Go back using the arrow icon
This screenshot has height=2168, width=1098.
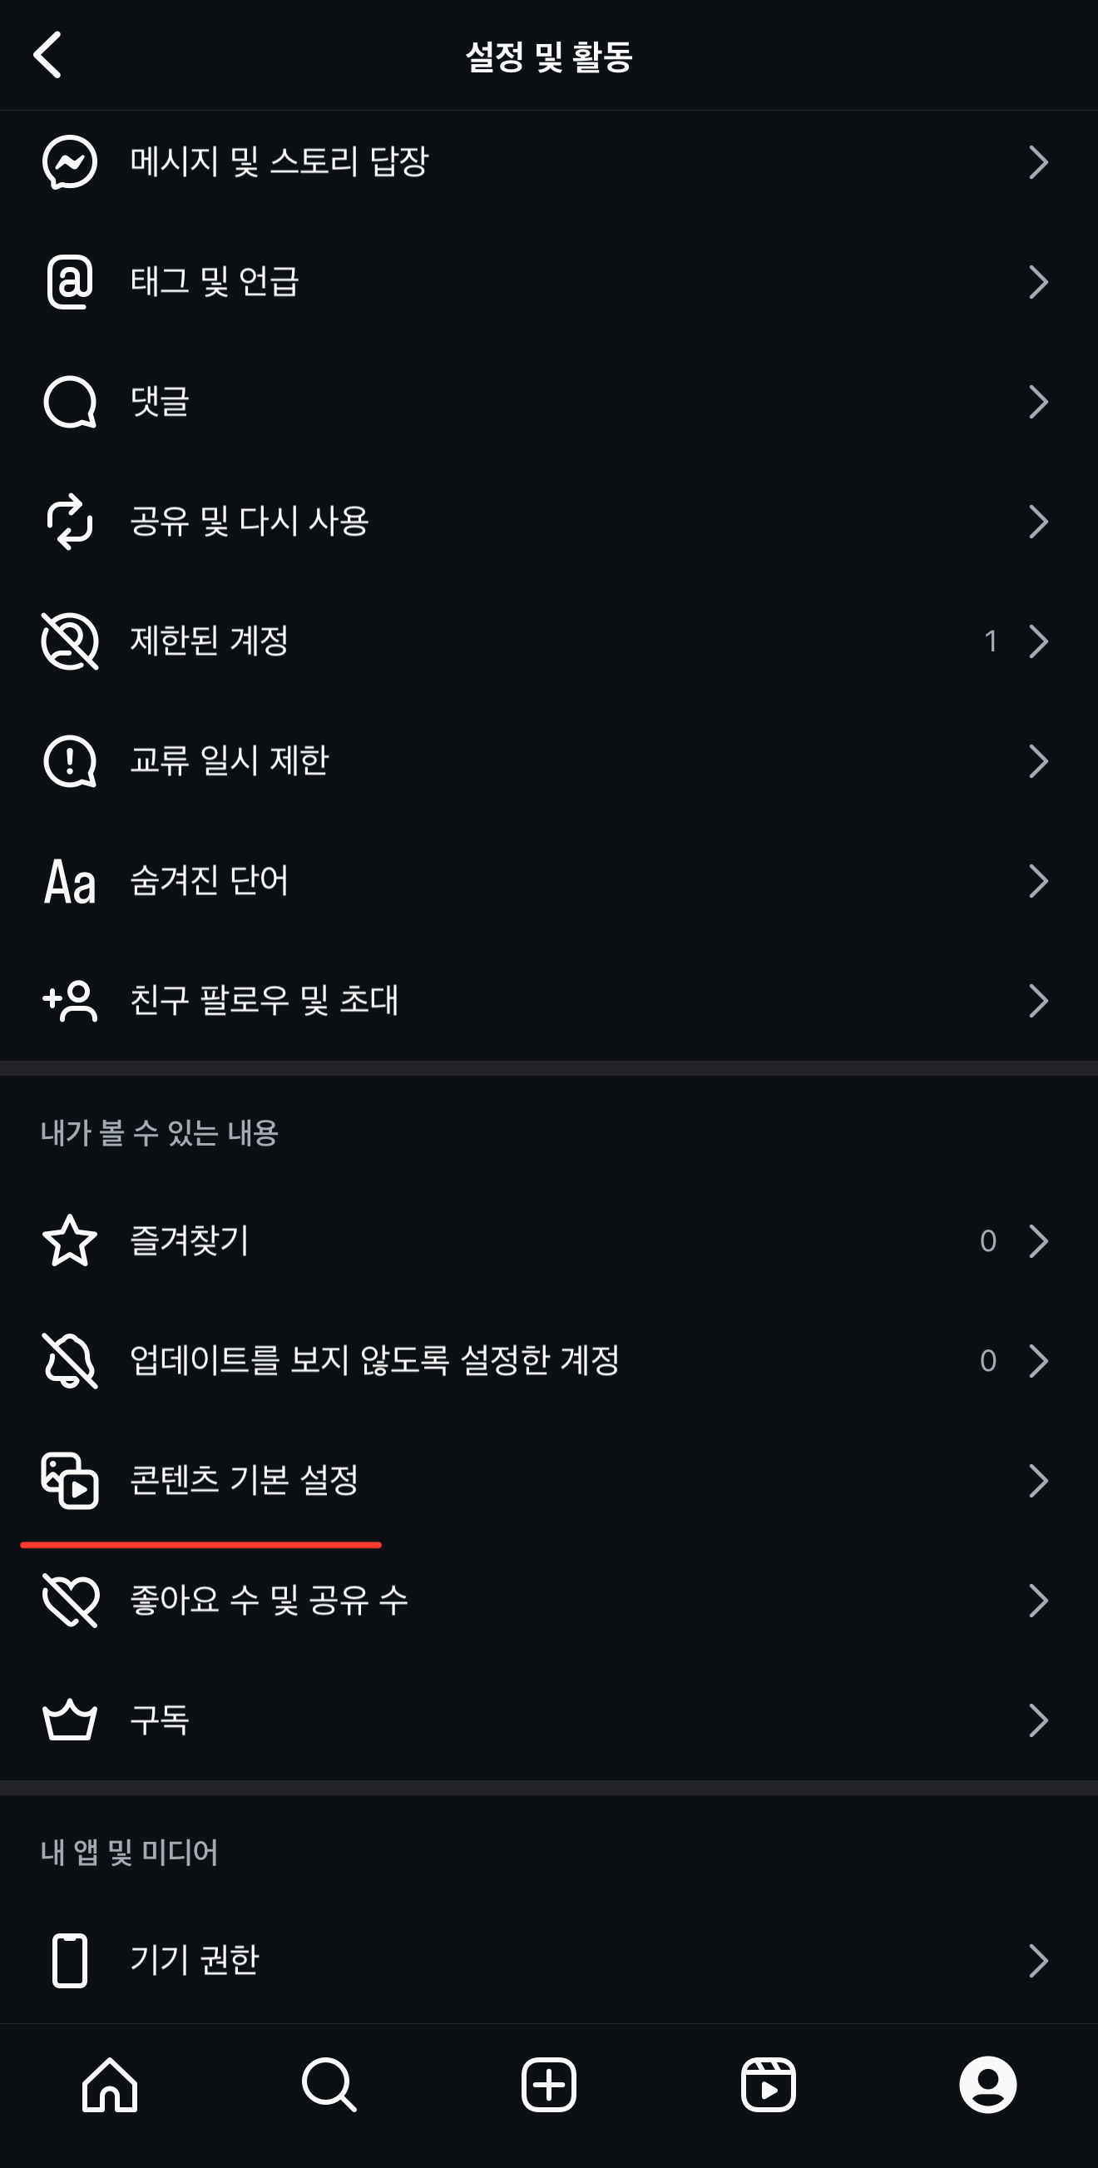(47, 55)
